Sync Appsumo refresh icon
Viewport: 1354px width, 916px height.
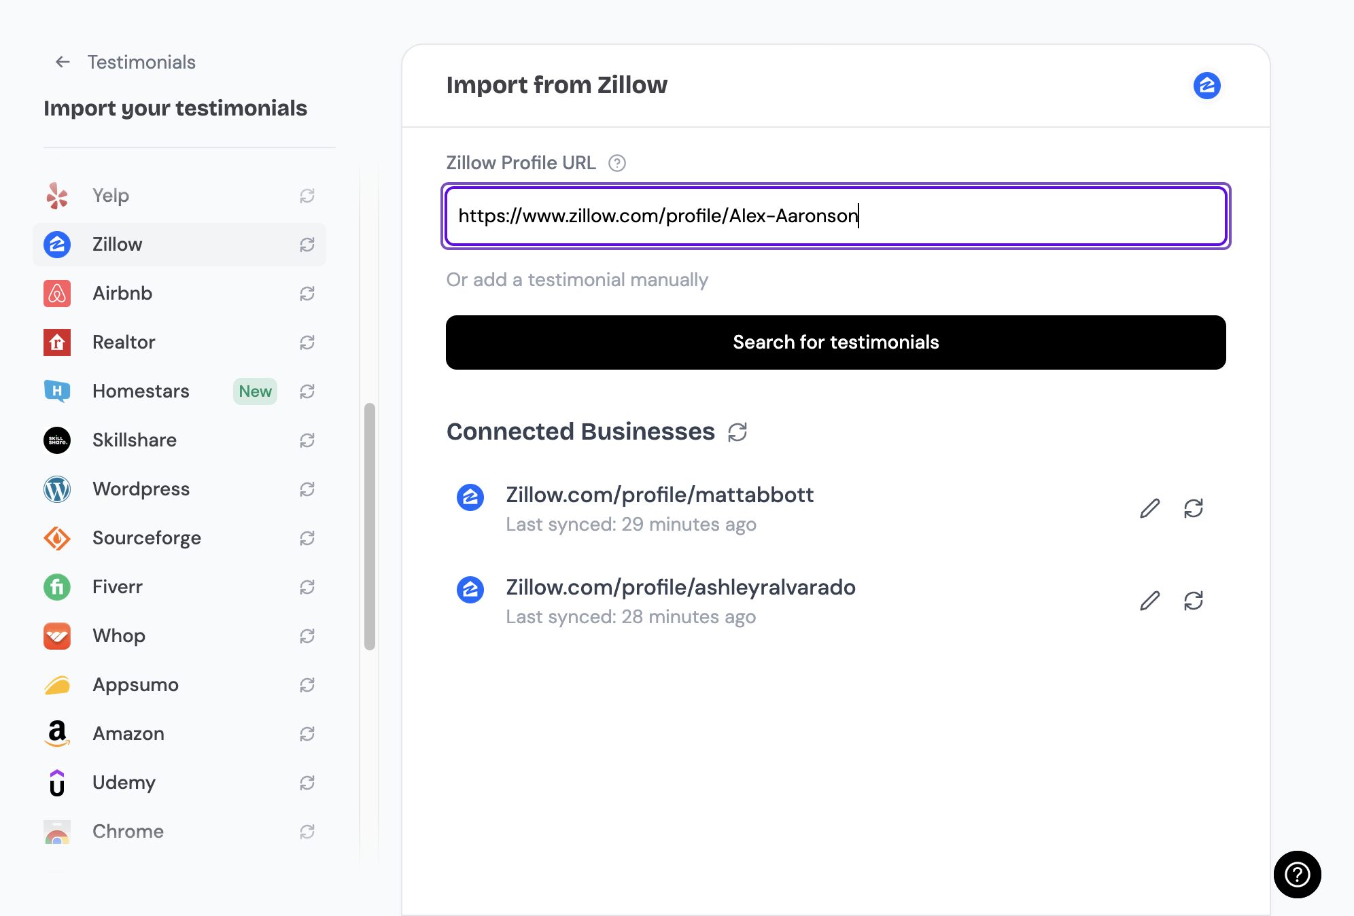click(307, 685)
